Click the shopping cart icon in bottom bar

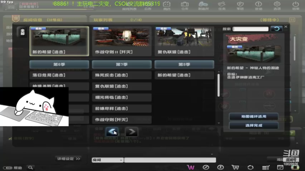click(x=235, y=167)
